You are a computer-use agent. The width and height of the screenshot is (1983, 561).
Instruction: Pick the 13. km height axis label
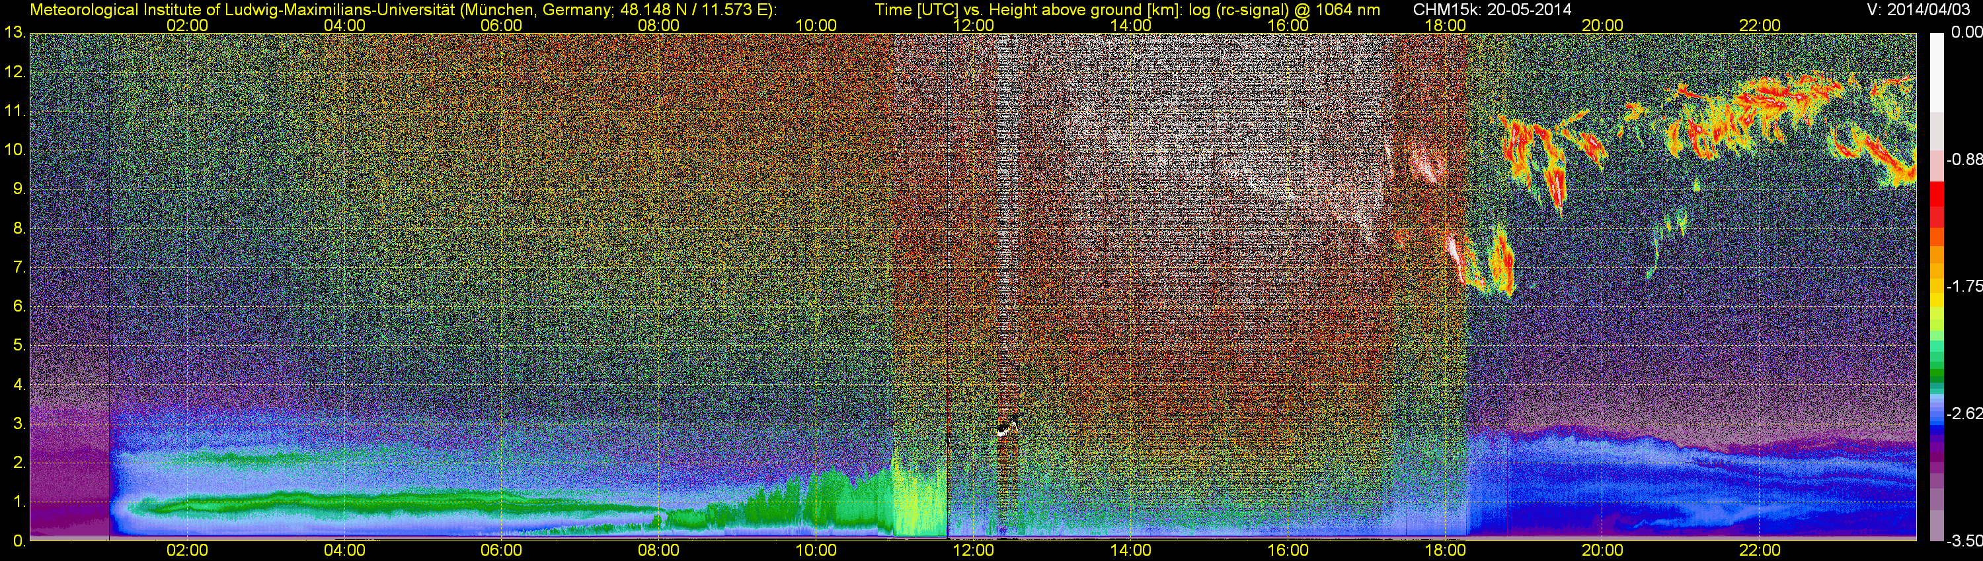coord(15,32)
